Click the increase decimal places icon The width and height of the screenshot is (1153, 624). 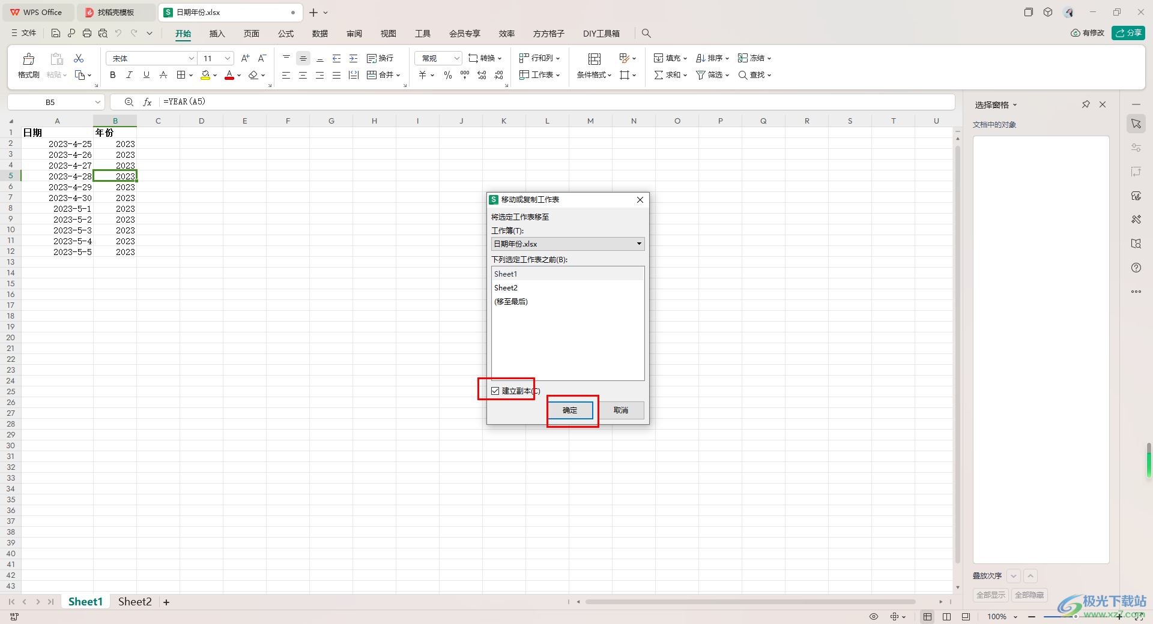tap(482, 75)
